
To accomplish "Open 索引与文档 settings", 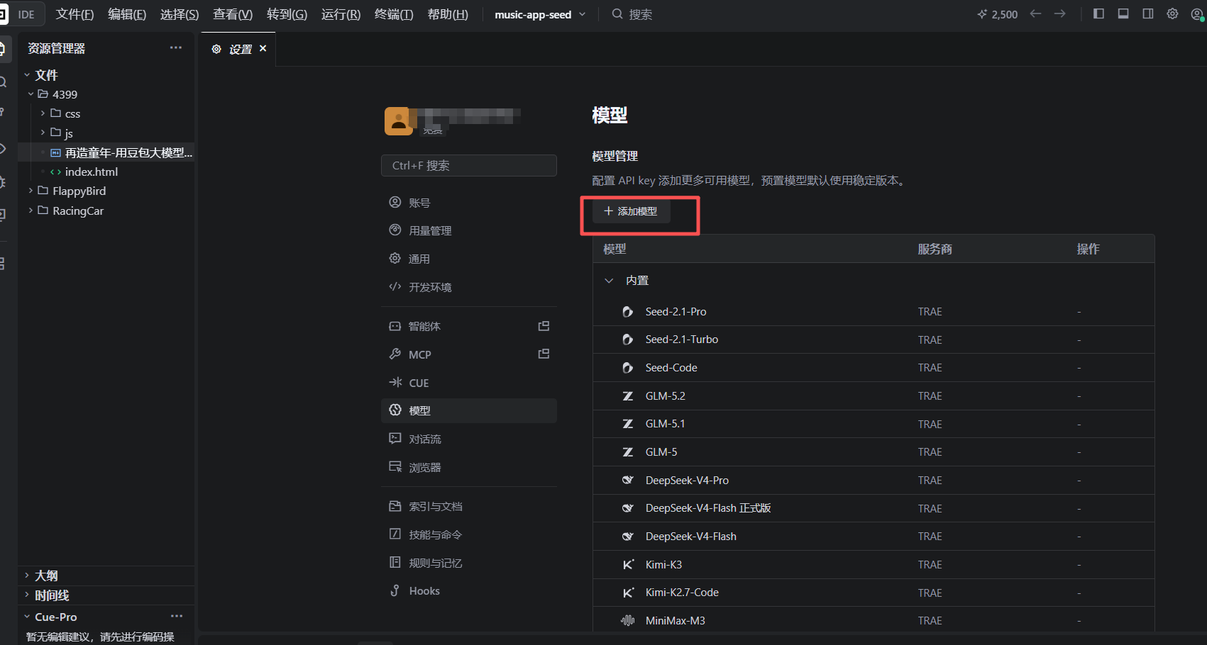I will tap(469, 506).
